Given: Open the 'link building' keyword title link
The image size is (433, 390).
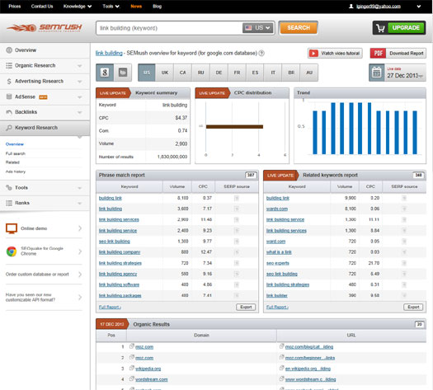Looking at the screenshot, I should (109, 53).
